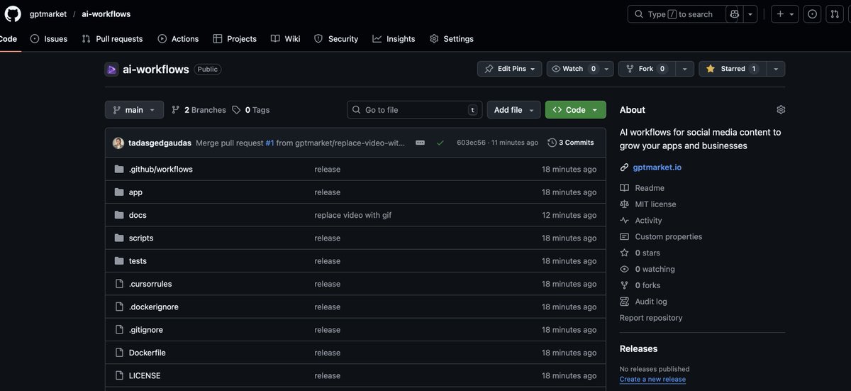Open the GitHub home logo
This screenshot has width=851, height=391.
pyautogui.click(x=13, y=13)
